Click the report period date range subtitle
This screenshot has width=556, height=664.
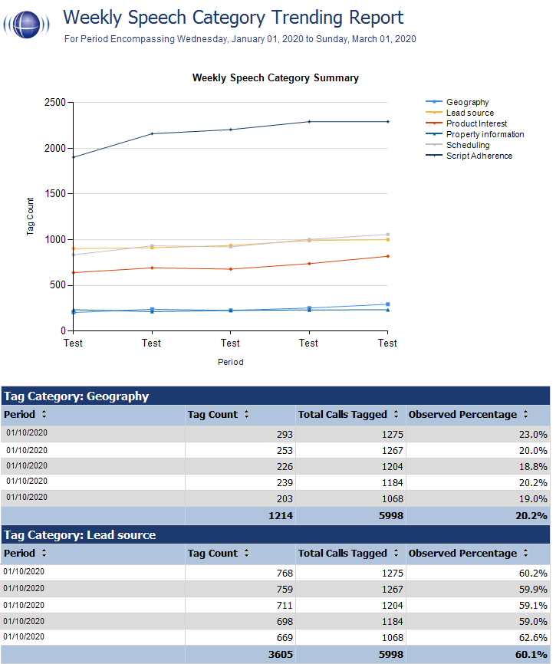[240, 39]
